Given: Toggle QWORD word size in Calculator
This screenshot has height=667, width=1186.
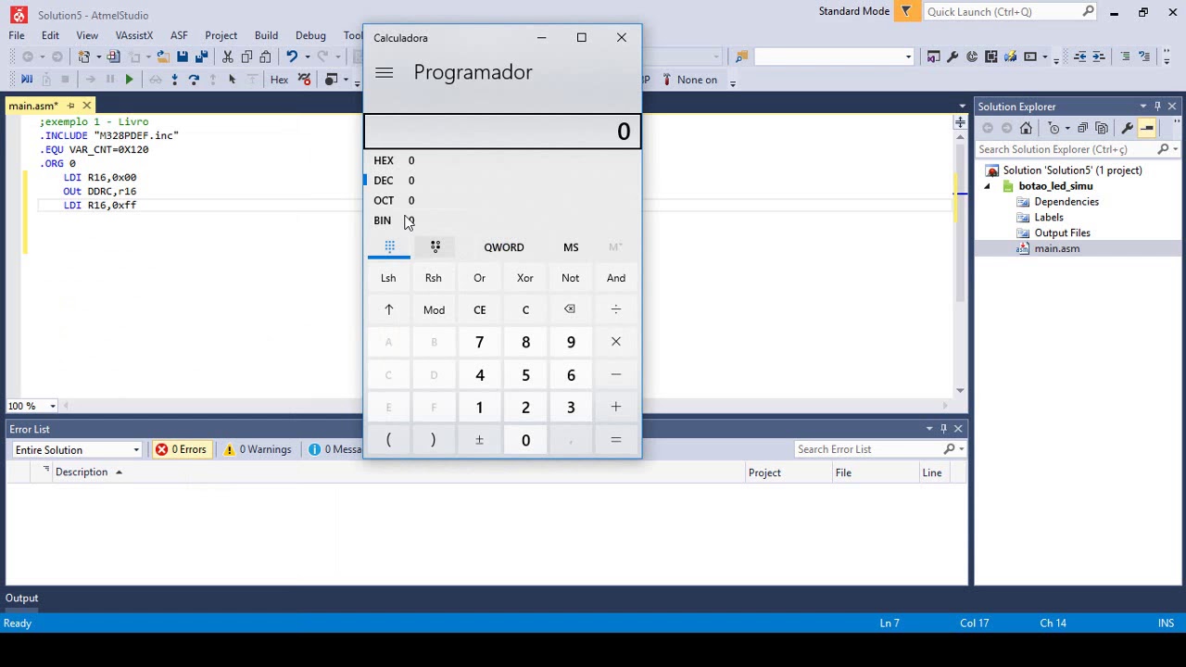Looking at the screenshot, I should 504,247.
